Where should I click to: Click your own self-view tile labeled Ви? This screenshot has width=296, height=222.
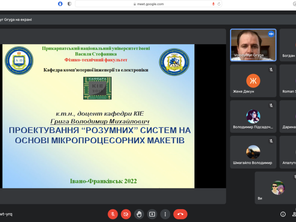[x=275, y=188]
